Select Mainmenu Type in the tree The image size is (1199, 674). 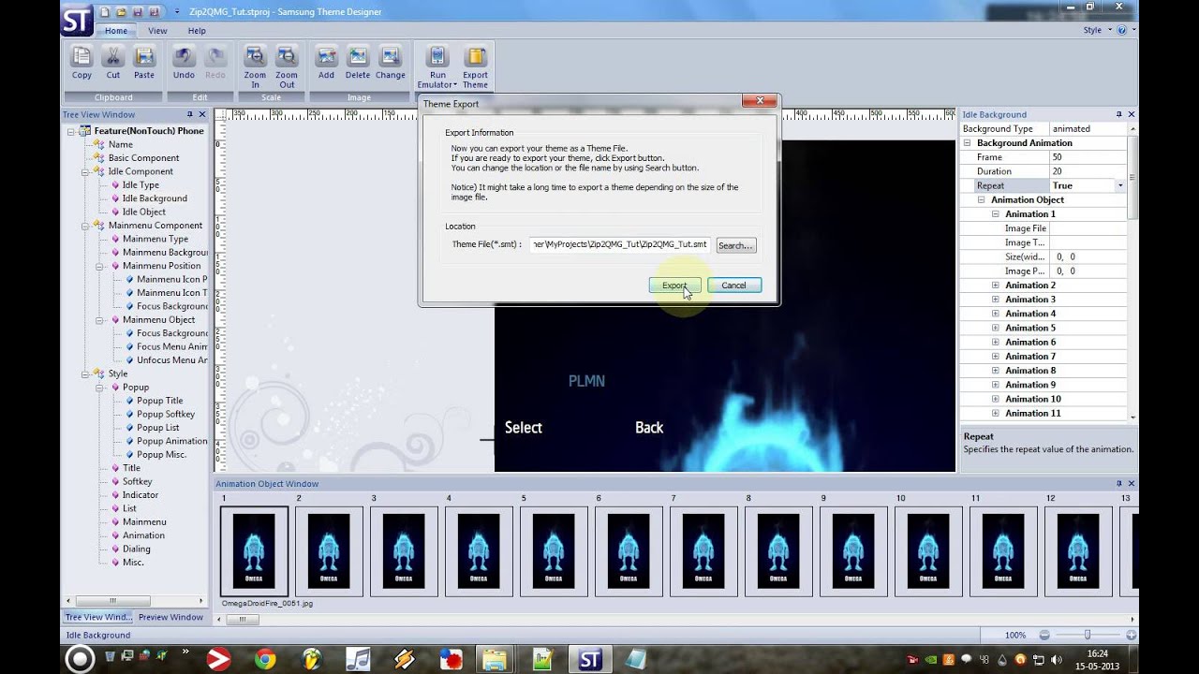155,239
